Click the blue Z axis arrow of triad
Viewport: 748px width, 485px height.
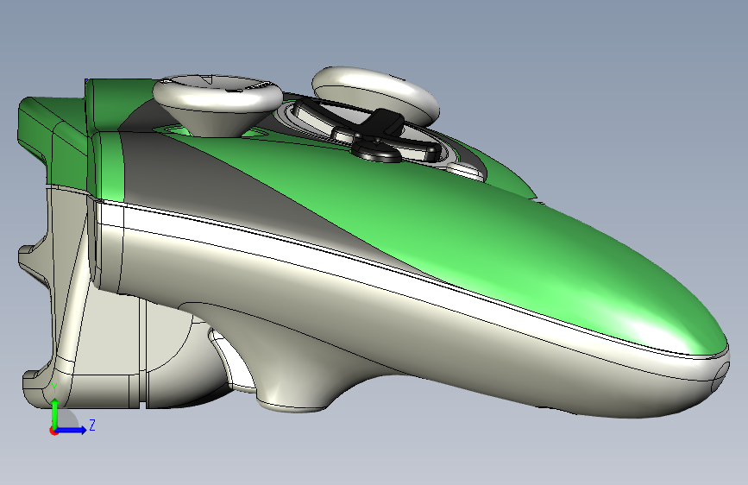tap(72, 430)
